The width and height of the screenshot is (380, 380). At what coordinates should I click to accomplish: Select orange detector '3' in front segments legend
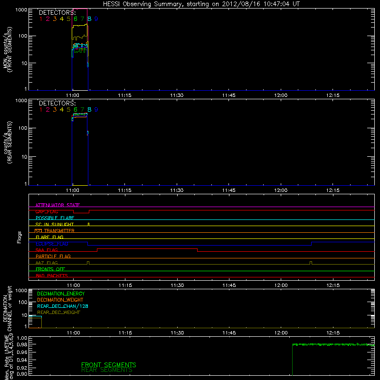[55, 19]
